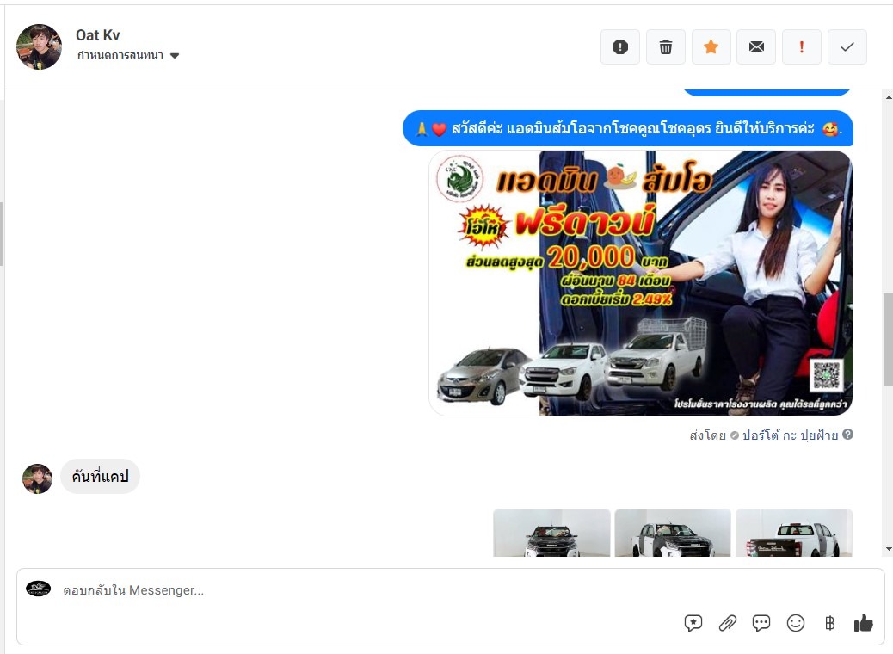Open second truck side-view thumbnail
893x654 pixels.
click(x=673, y=533)
